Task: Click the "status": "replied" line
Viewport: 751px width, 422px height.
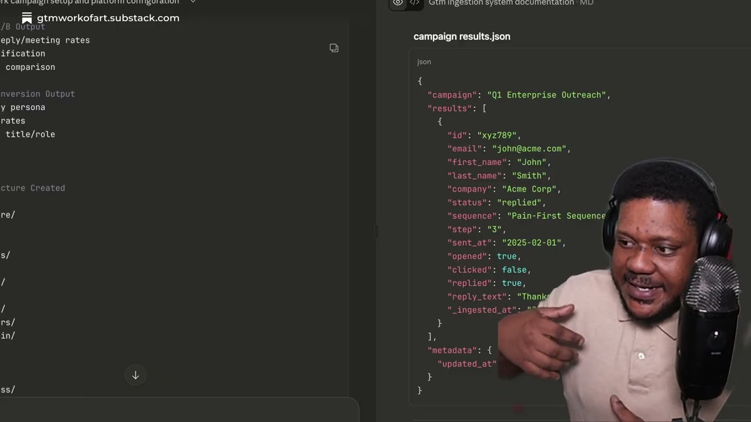Action: click(496, 203)
